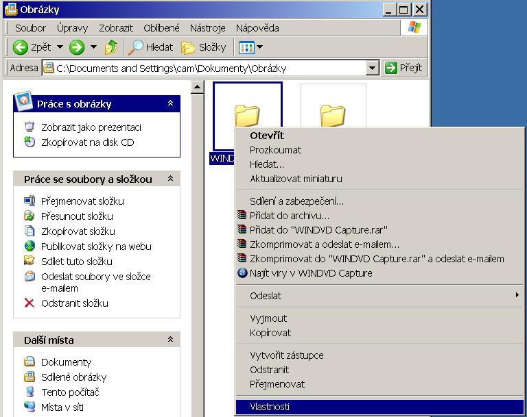Click the Přejít go button
527x417 pixels.
pyautogui.click(x=403, y=68)
